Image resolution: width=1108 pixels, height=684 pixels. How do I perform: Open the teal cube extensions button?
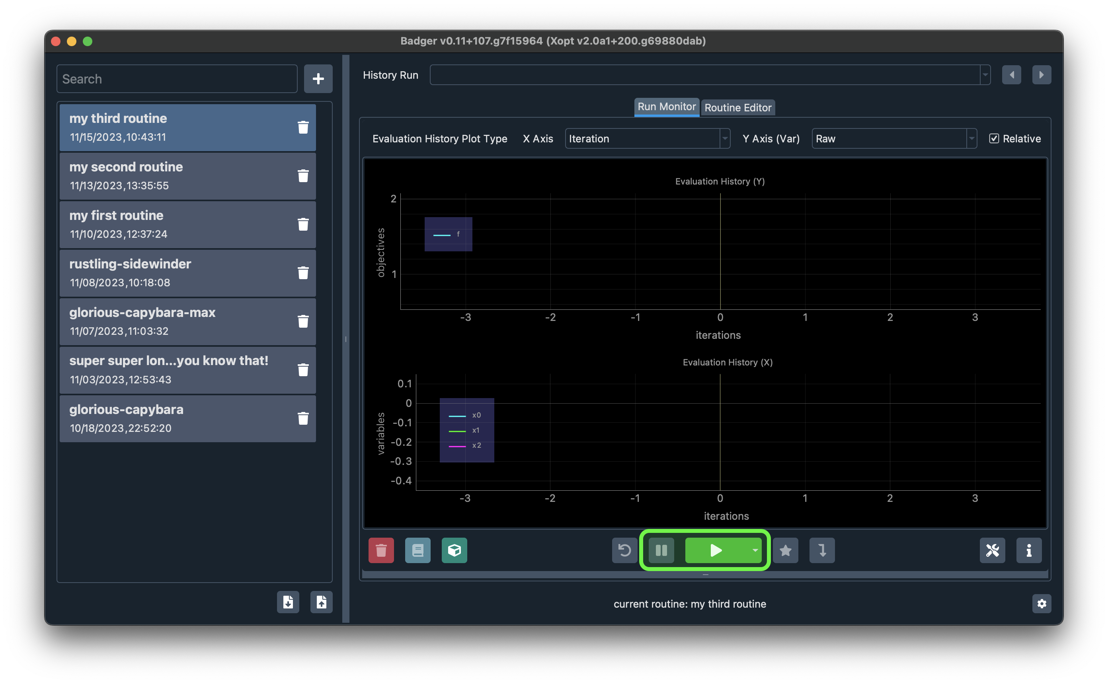(x=455, y=550)
